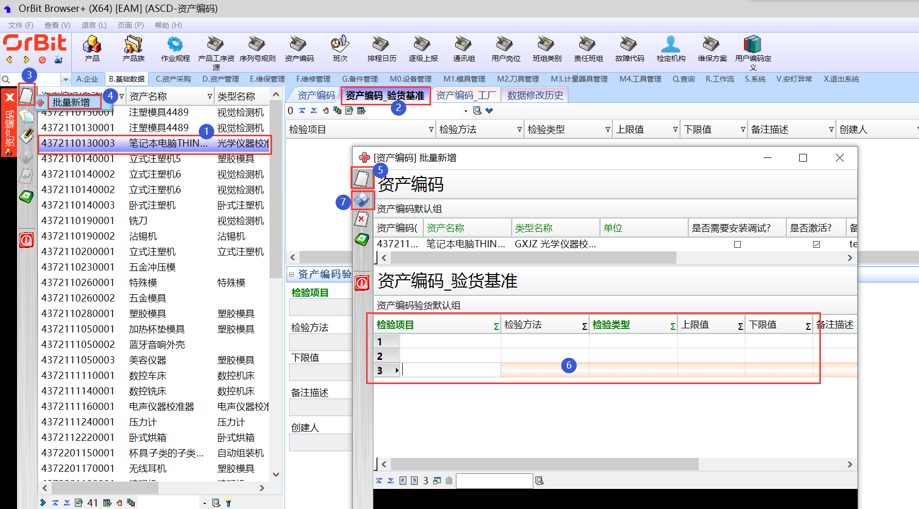Open the 产品 module icon

92,44
